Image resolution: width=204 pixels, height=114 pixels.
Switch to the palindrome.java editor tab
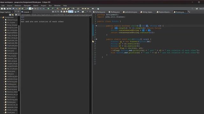coord(130,12)
